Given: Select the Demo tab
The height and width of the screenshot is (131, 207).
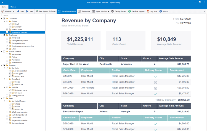Looking at the screenshot, I should coord(4,7).
